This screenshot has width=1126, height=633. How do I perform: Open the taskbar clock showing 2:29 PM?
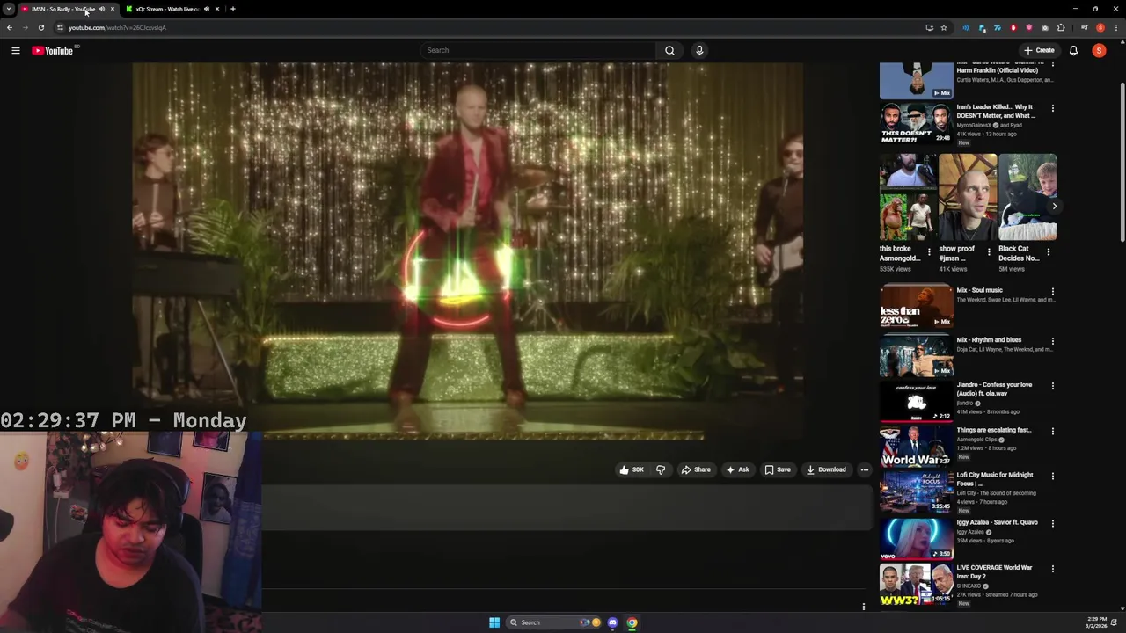(1097, 622)
